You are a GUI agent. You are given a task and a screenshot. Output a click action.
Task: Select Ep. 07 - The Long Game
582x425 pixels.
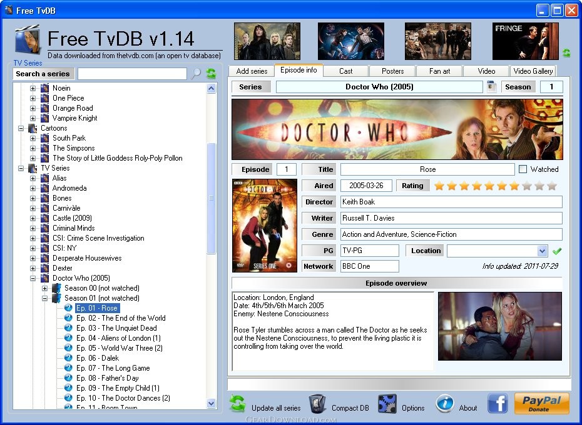113,368
